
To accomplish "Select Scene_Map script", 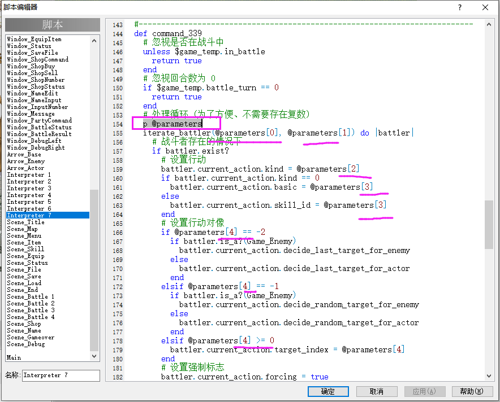I will [22, 229].
